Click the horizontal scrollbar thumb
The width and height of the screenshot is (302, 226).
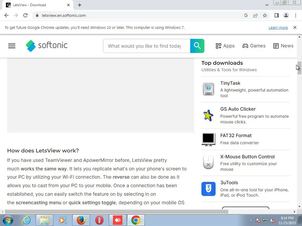116,212
